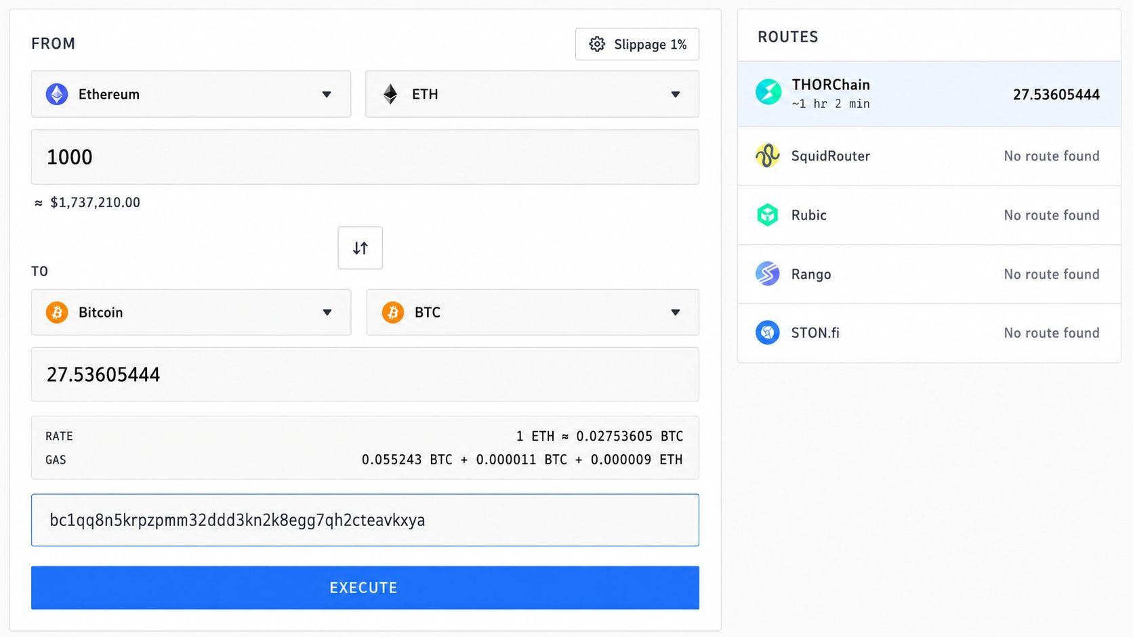Screen dimensions: 1133x637
Task: Click STON.fi's No route found text
Action: pyautogui.click(x=1052, y=332)
